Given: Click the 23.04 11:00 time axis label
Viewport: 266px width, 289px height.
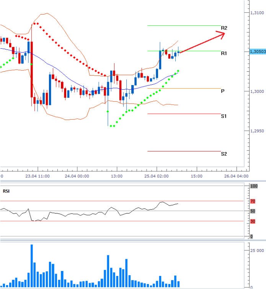Looking at the screenshot, I should click(38, 176).
